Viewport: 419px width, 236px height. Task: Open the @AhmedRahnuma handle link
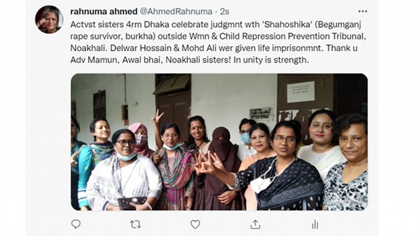pyautogui.click(x=176, y=12)
